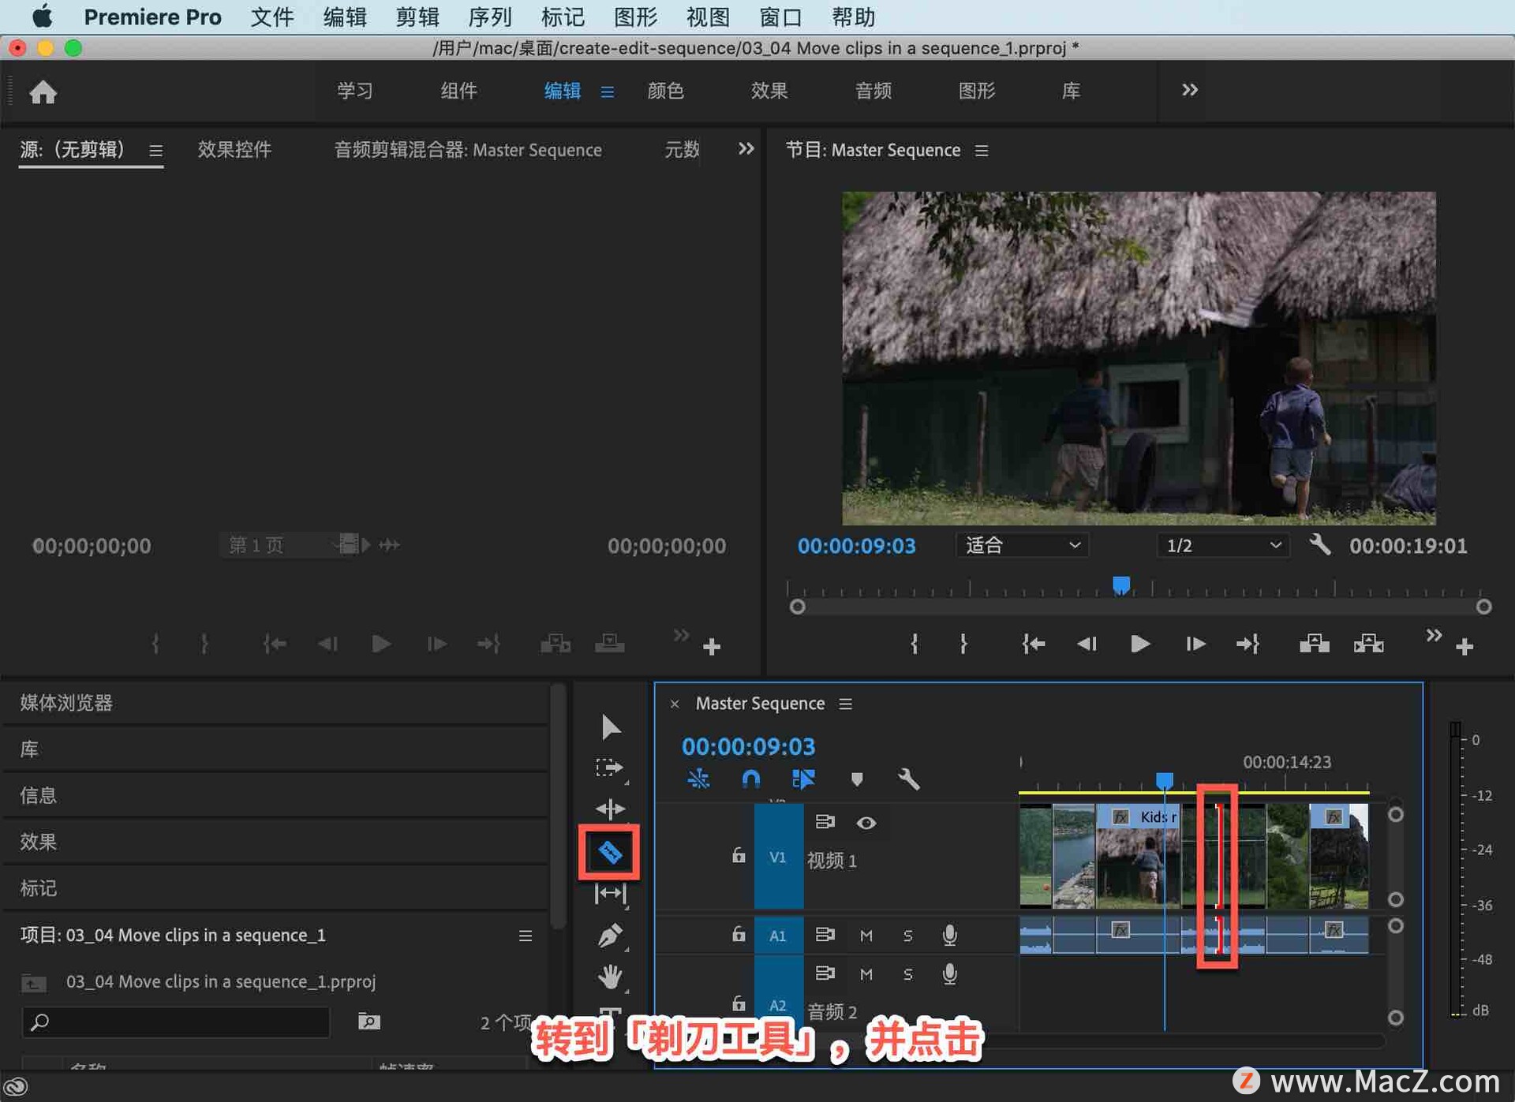
Task: Go to In point in Program Monitor
Action: tap(1032, 644)
